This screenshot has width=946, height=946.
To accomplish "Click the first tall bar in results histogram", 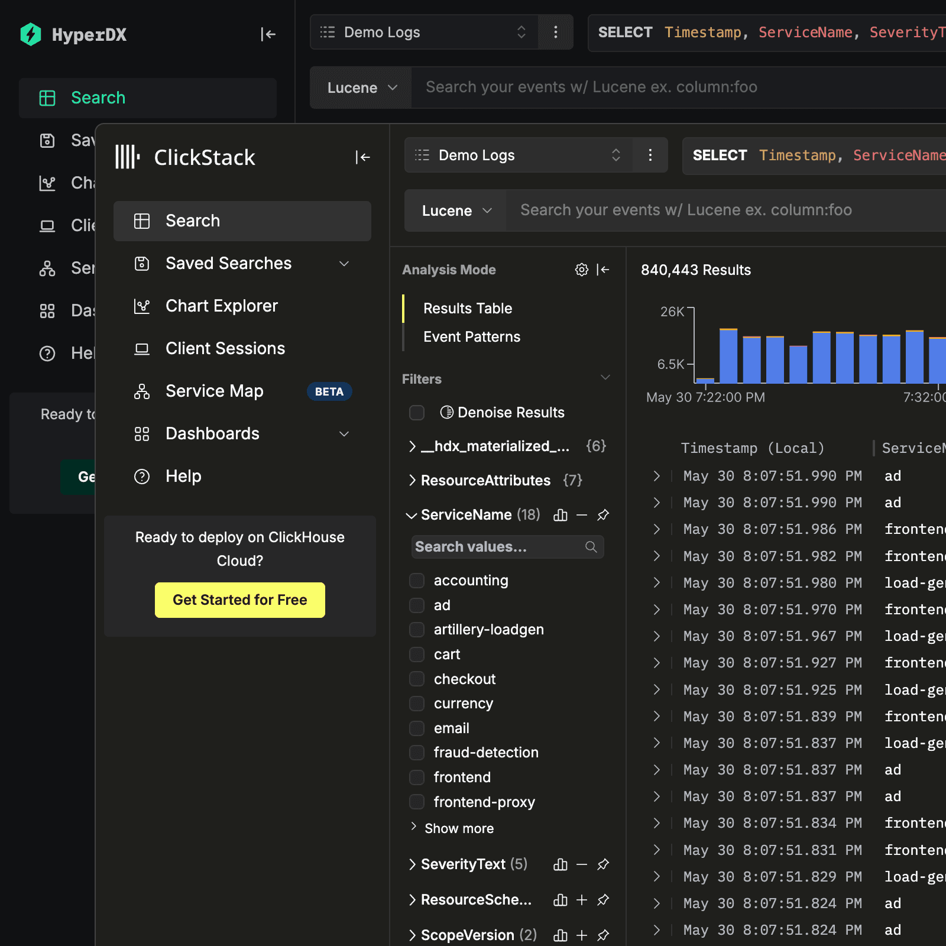I will click(728, 356).
